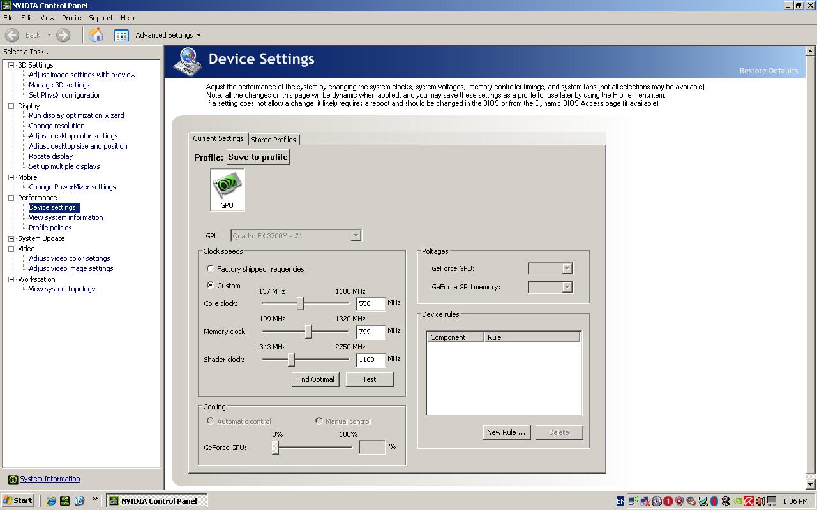This screenshot has width=817, height=510.
Task: Select the GPU device icon
Action: (x=227, y=189)
